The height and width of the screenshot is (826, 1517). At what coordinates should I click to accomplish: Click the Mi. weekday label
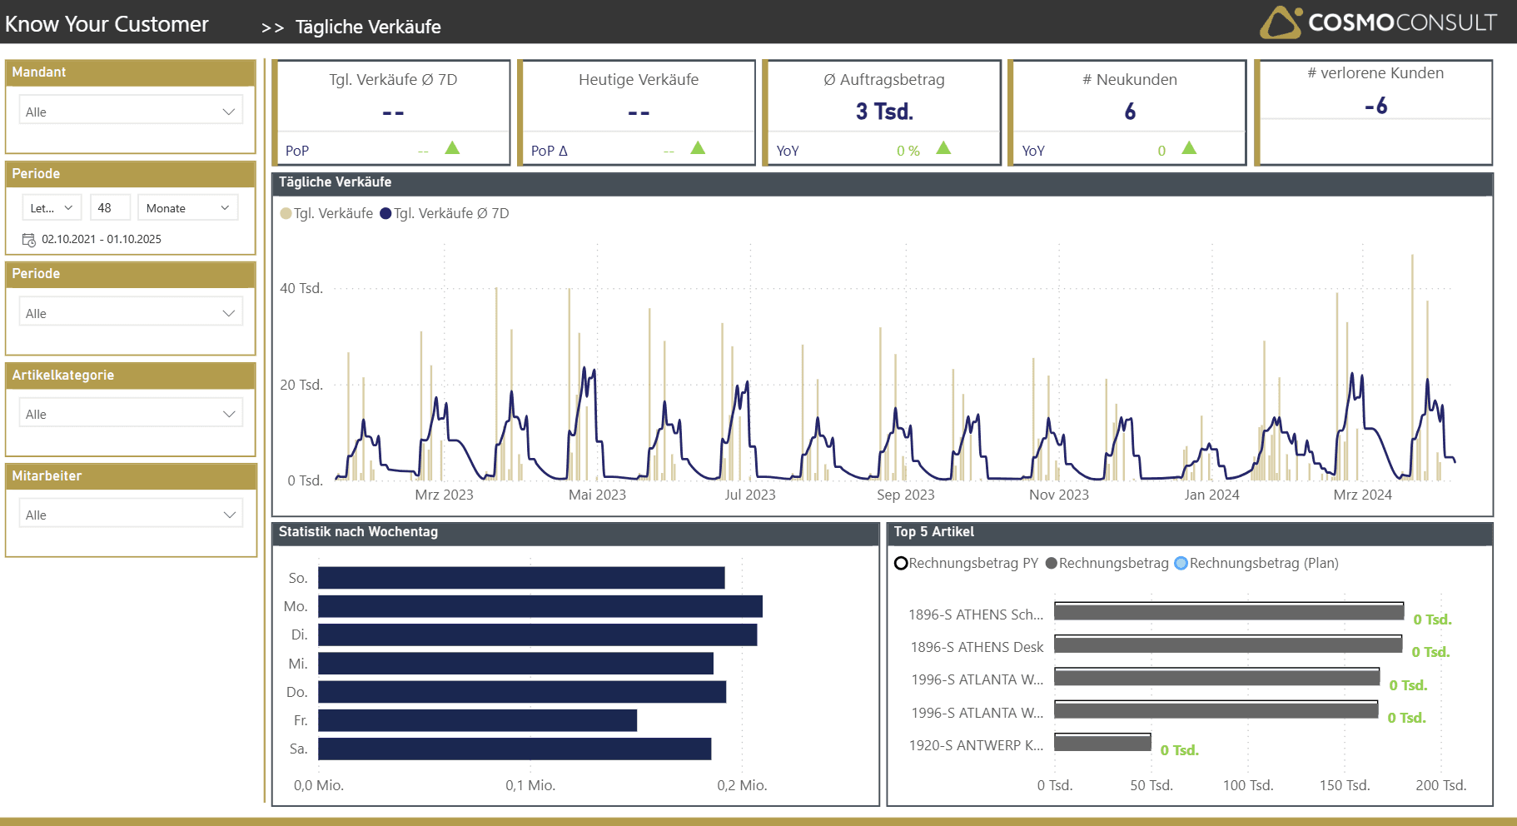coord(298,664)
